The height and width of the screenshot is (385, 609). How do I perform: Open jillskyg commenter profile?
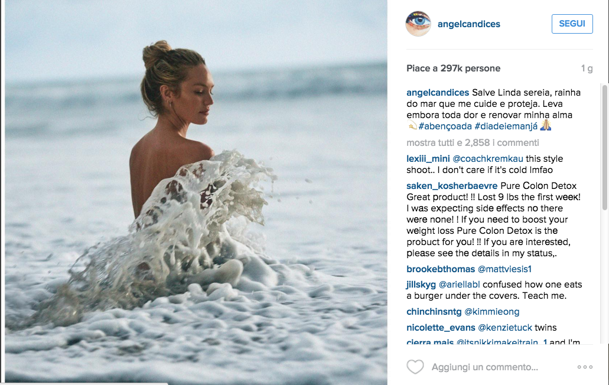(421, 285)
